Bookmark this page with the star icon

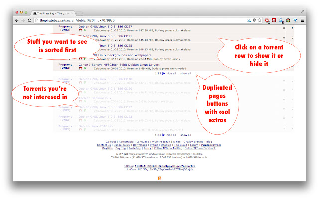(259, 20)
